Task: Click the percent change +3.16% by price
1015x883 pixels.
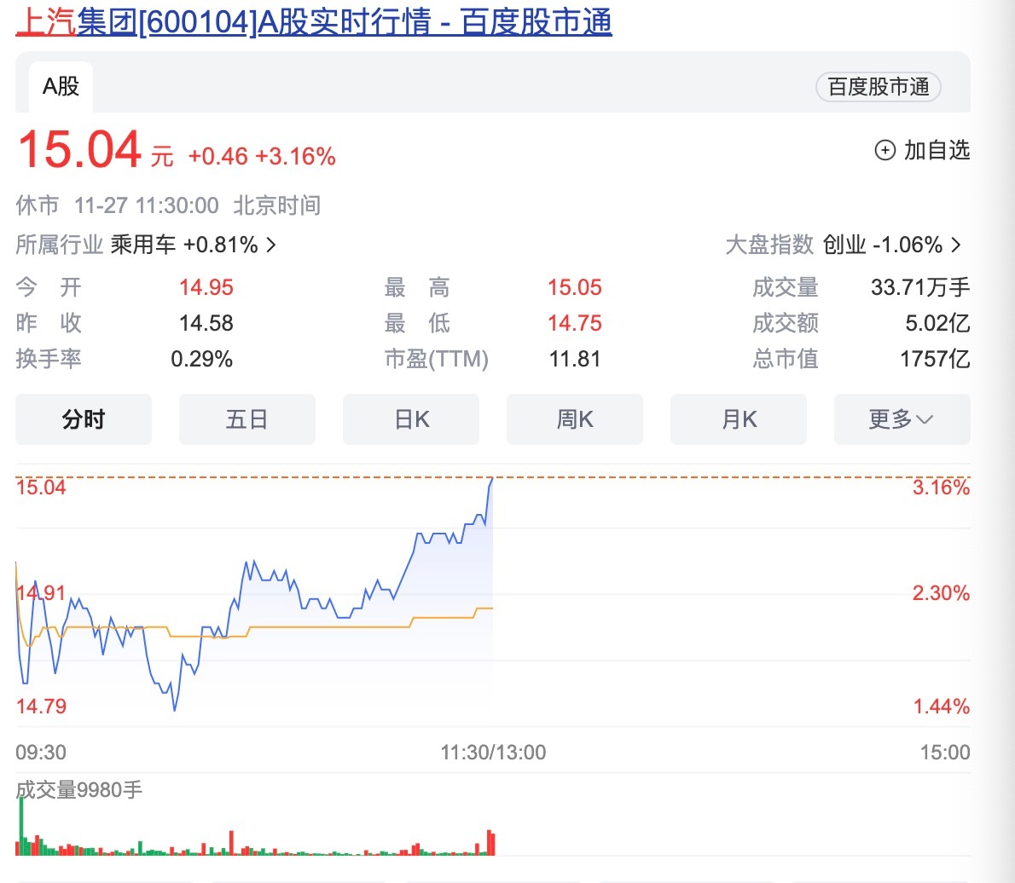Action: point(295,157)
